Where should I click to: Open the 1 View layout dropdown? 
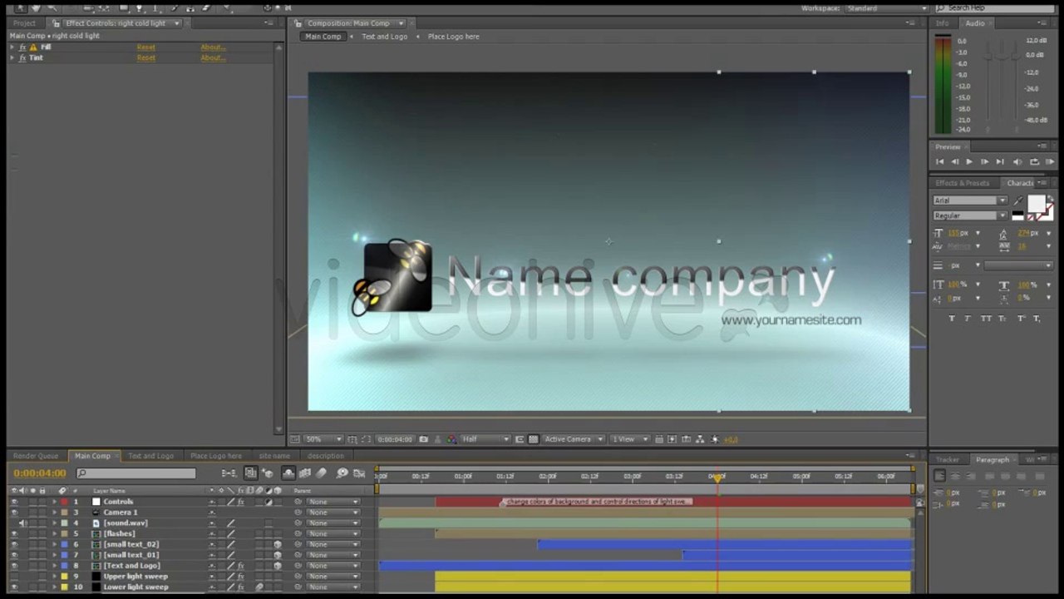[630, 439]
